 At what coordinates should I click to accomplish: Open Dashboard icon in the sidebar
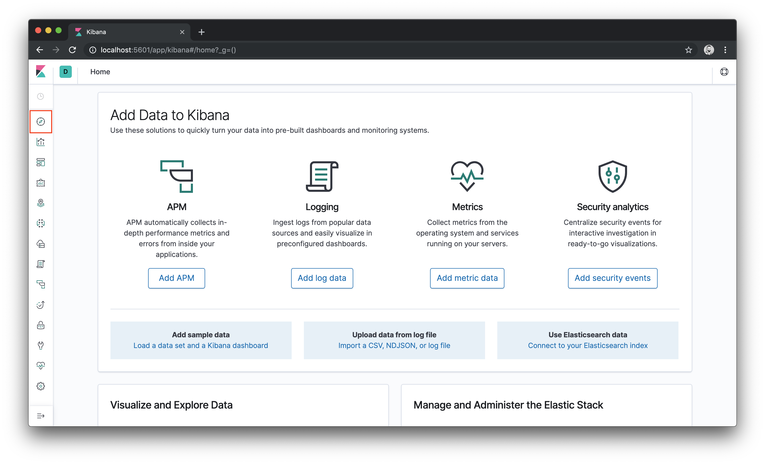(41, 162)
